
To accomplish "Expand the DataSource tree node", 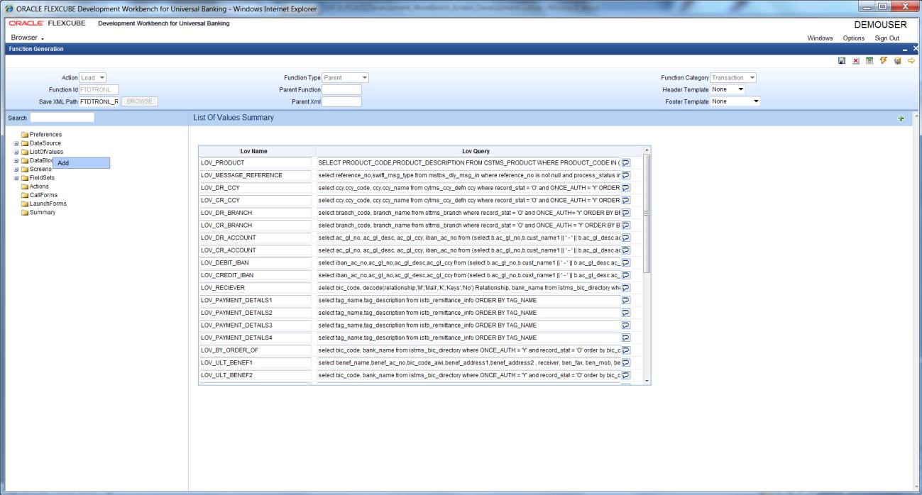I will [16, 143].
